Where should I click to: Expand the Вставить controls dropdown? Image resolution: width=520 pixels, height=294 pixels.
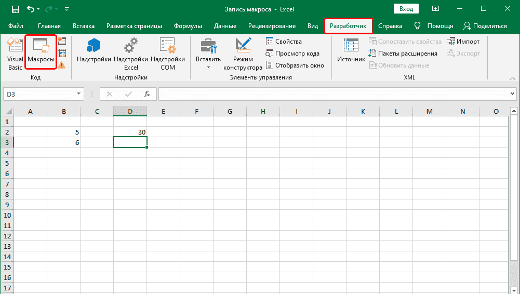(x=208, y=68)
